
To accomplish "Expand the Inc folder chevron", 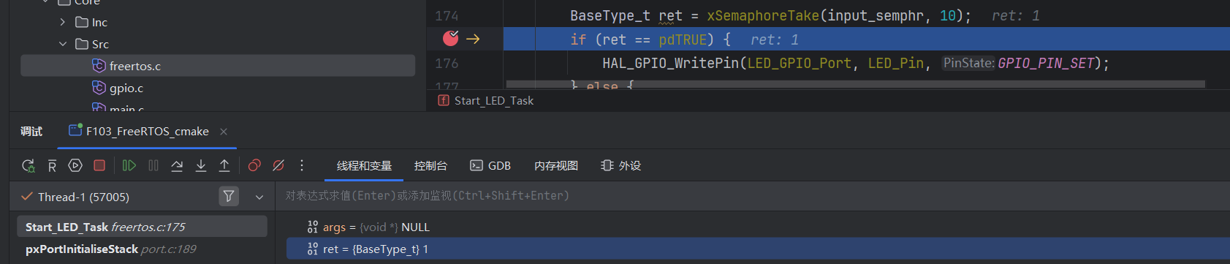I will [63, 23].
